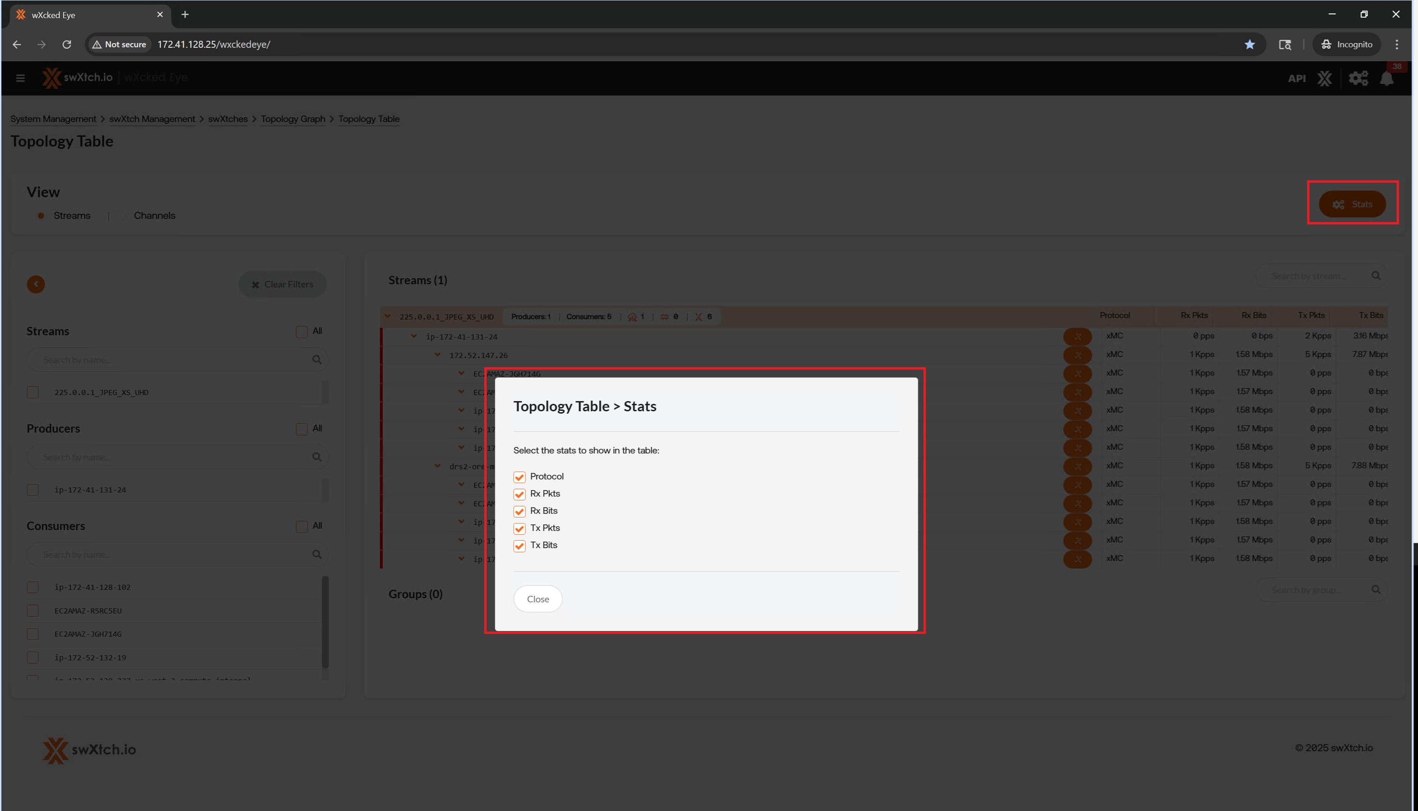Click the hamburger menu icon
The height and width of the screenshot is (811, 1418).
(20, 78)
